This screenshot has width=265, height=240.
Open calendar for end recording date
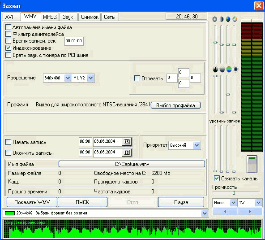(127, 153)
